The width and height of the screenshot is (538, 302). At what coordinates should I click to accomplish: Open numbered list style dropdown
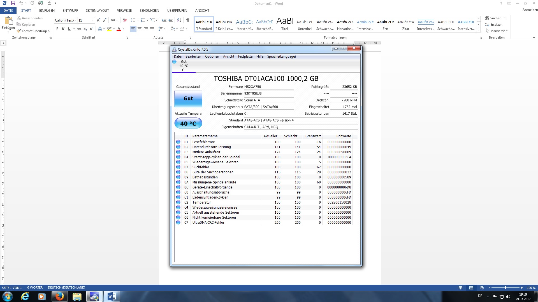tap(147, 20)
